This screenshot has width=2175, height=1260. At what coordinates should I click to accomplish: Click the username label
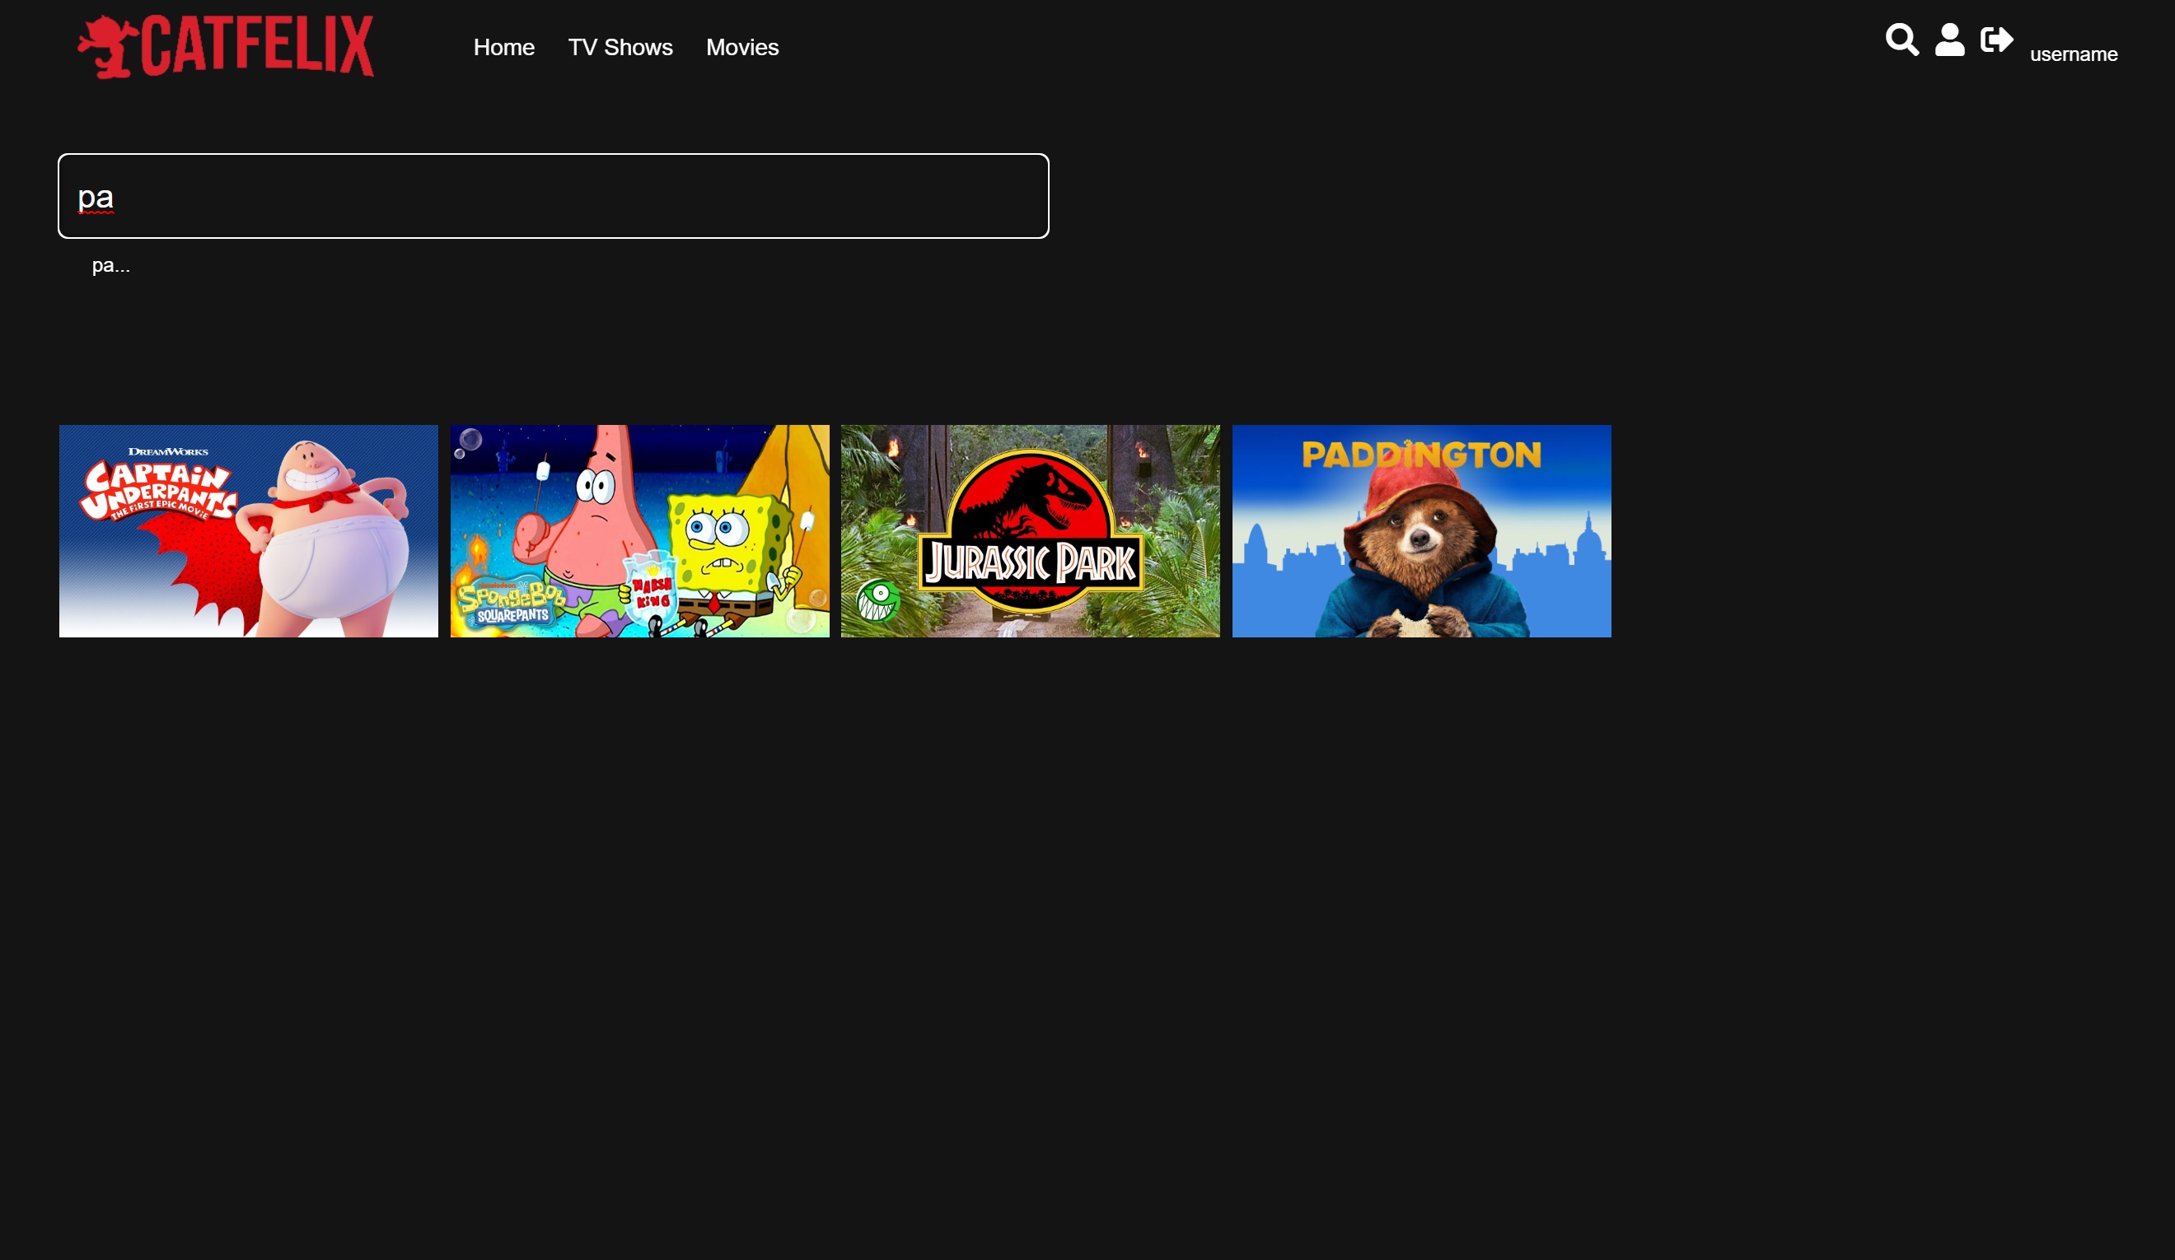click(x=2073, y=54)
